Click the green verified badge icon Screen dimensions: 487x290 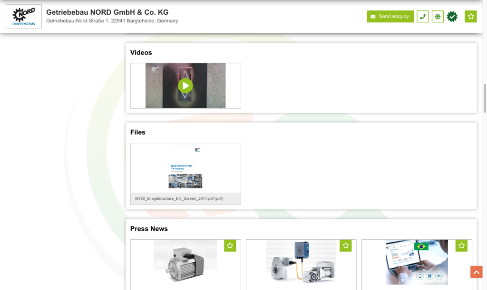tap(452, 17)
